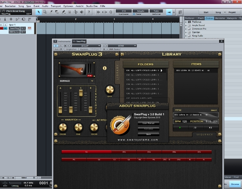This screenshot has width=242, height=189.
Task: Open the marker track flag icon
Action: [x=30, y=19]
